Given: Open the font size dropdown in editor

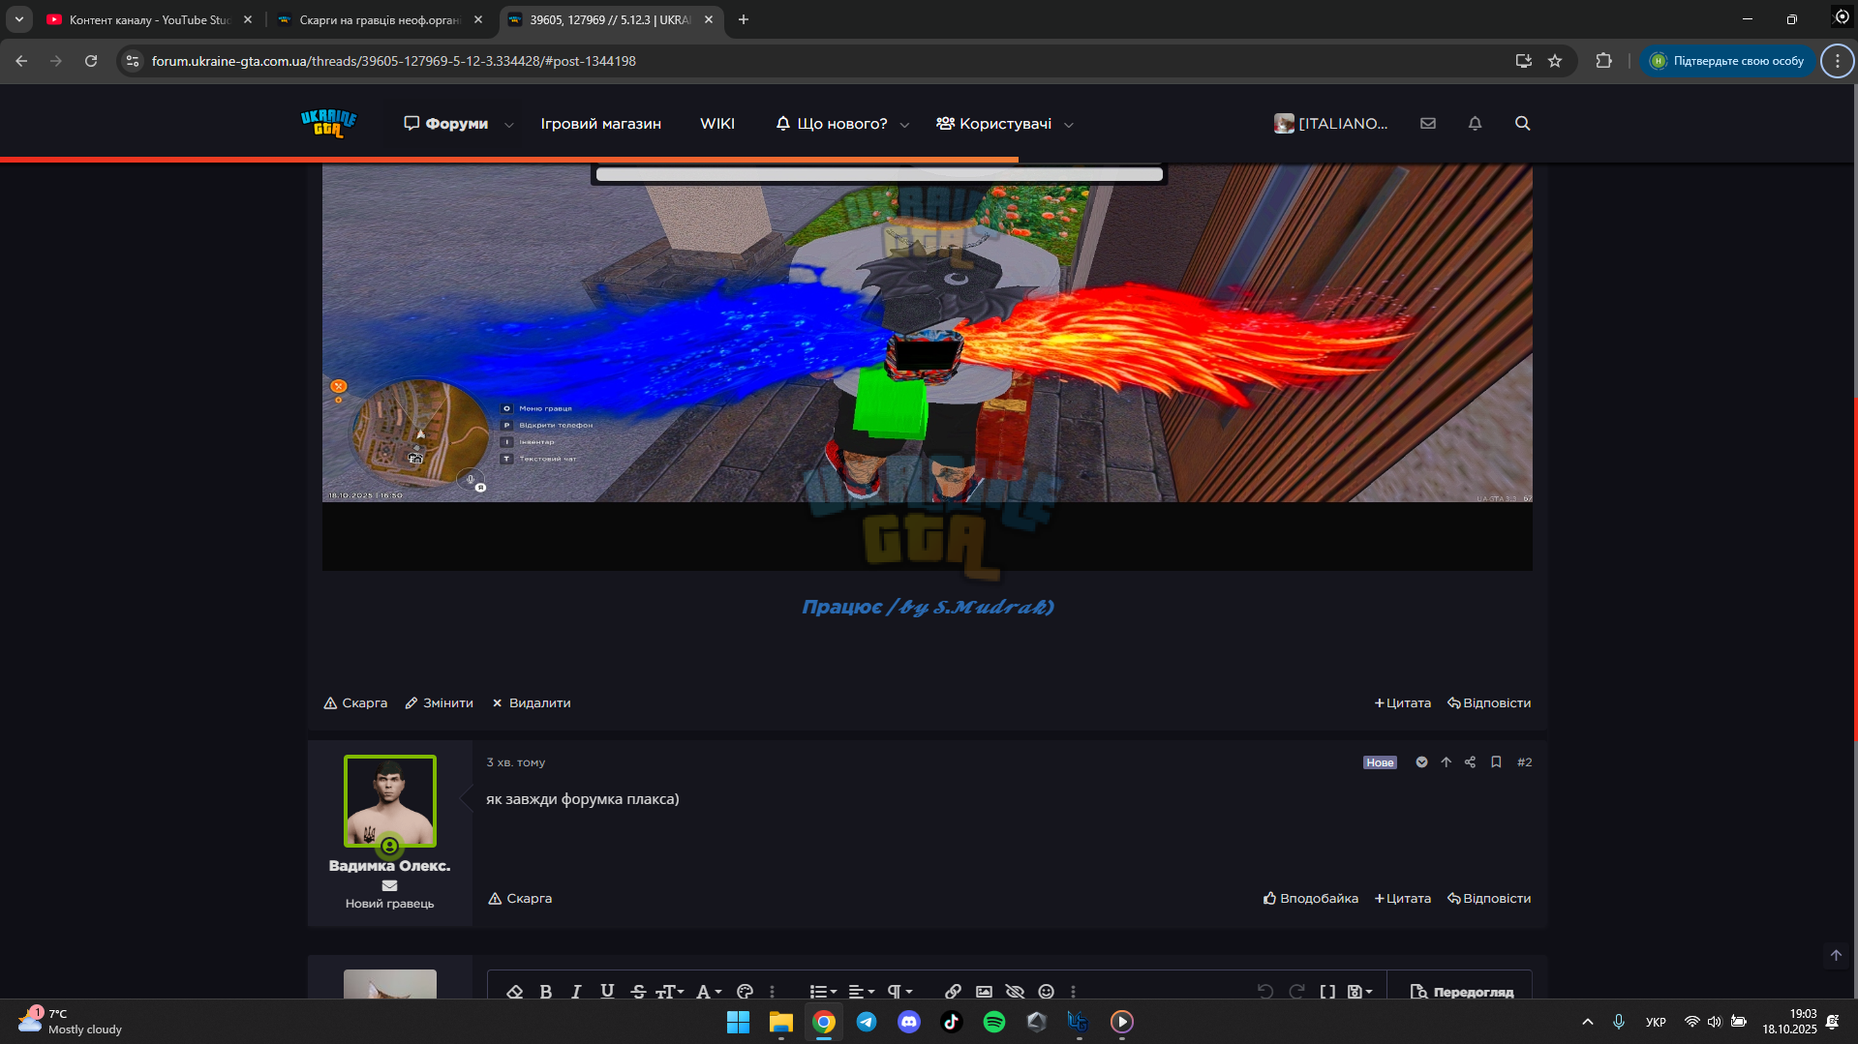Looking at the screenshot, I should tap(670, 992).
